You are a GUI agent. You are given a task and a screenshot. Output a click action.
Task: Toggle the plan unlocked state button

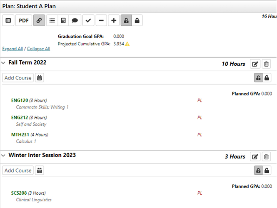tap(126, 20)
